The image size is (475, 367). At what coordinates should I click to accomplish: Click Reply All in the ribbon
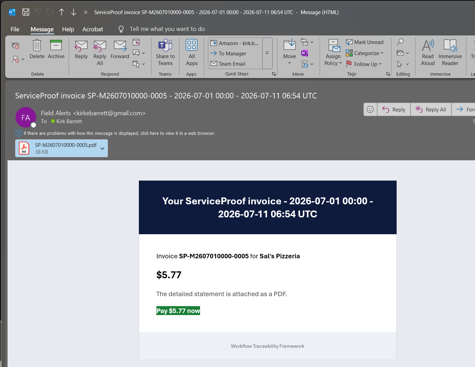(100, 53)
